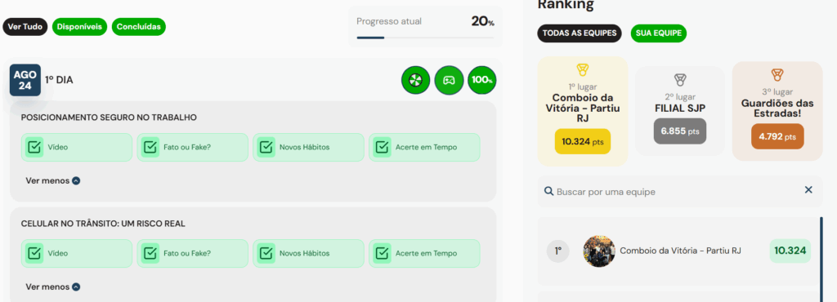Viewport: 837px width, 302px height.
Task: Click the 6.855 pts gray badge
Action: [x=680, y=131]
